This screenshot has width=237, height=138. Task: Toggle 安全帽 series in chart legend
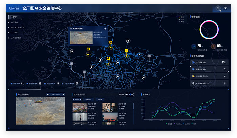pos(168,124)
